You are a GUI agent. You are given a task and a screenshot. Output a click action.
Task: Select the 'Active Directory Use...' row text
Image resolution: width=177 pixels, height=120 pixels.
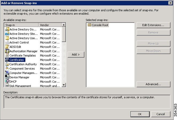tap(23, 38)
